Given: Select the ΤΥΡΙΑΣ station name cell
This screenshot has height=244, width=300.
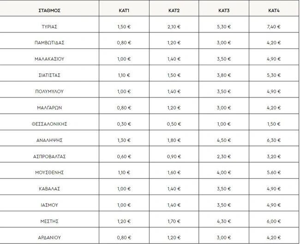Looking at the screenshot, I should click(x=49, y=26).
